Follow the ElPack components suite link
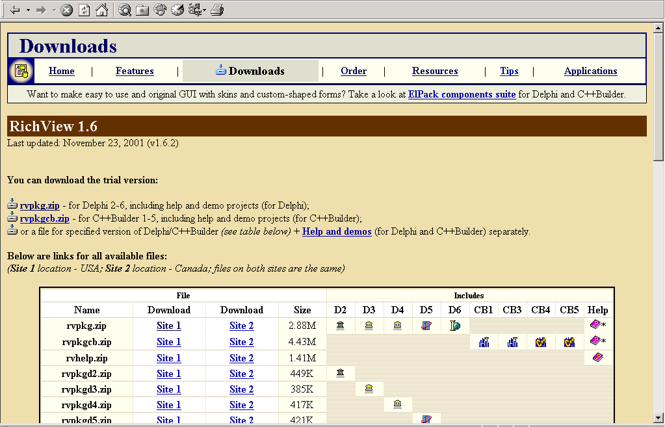 (x=462, y=94)
